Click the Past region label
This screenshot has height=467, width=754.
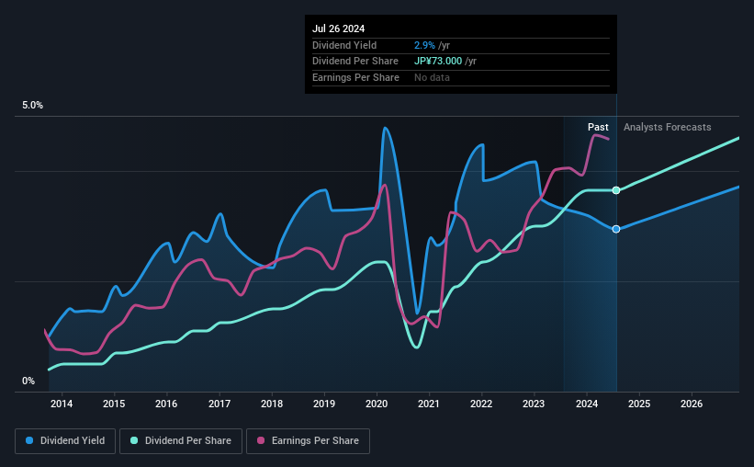pos(598,127)
